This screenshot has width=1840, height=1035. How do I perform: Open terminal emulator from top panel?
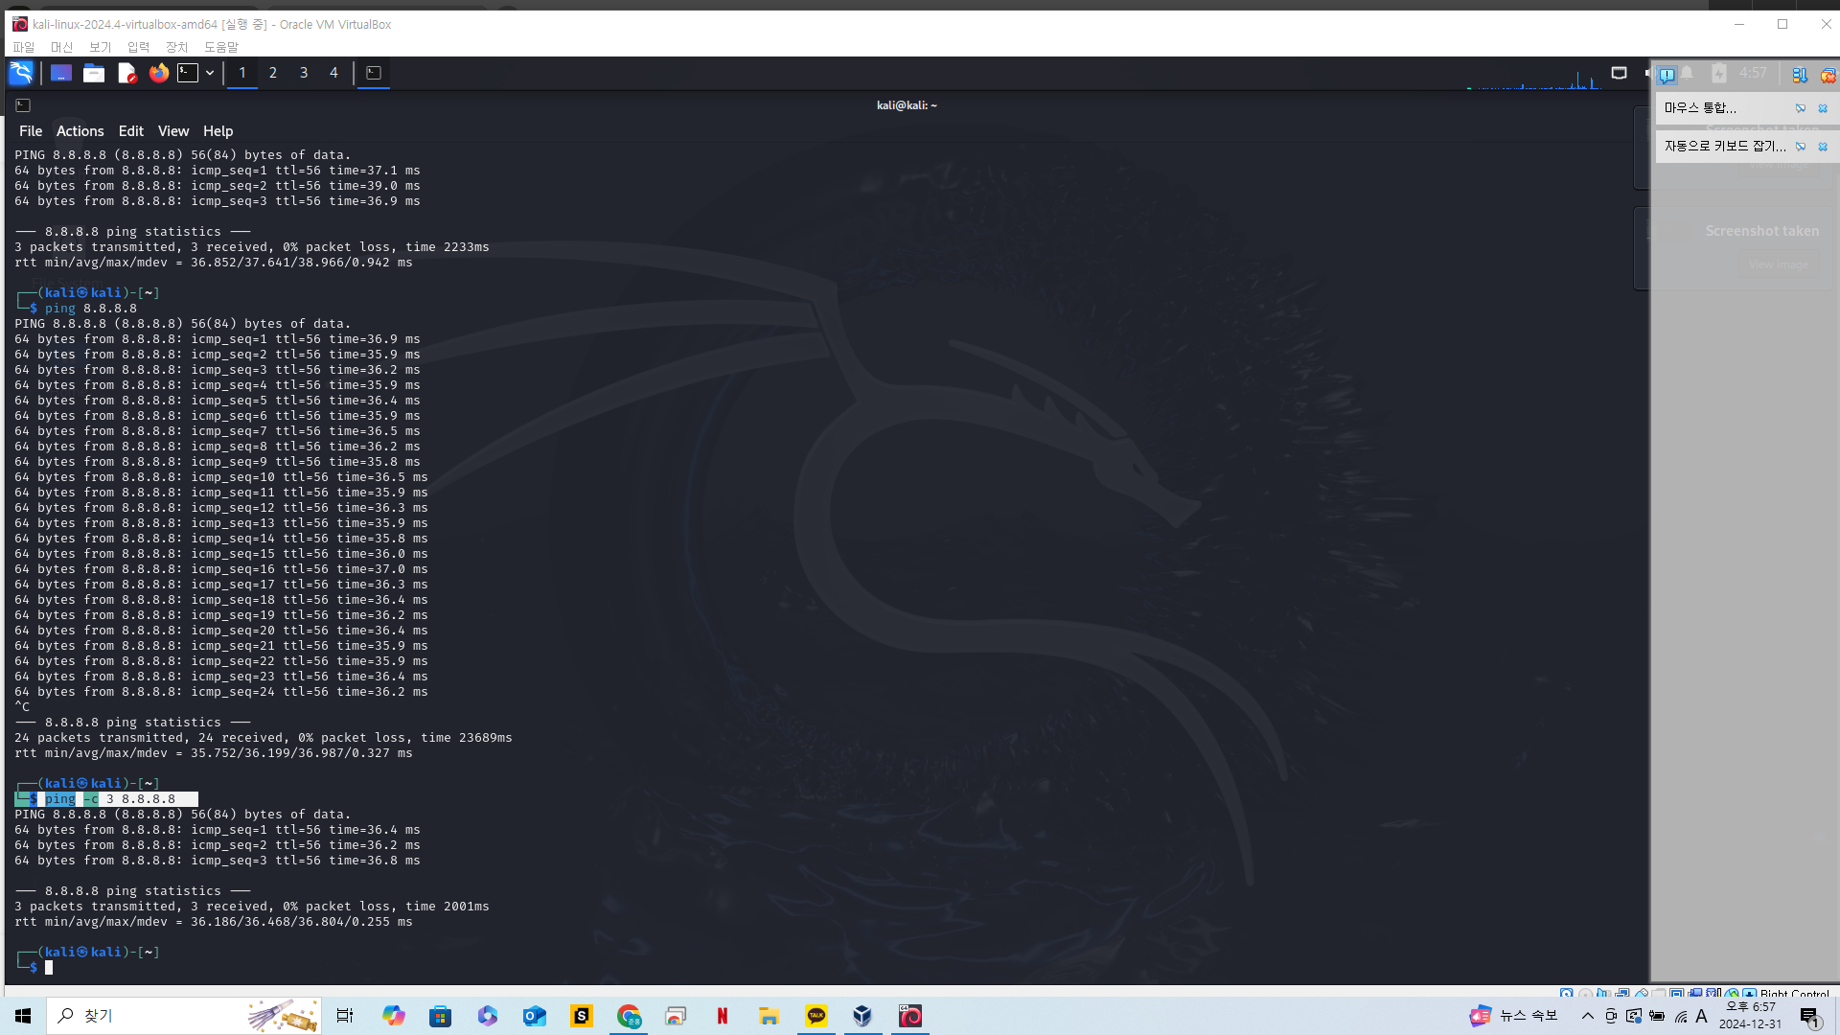(189, 73)
